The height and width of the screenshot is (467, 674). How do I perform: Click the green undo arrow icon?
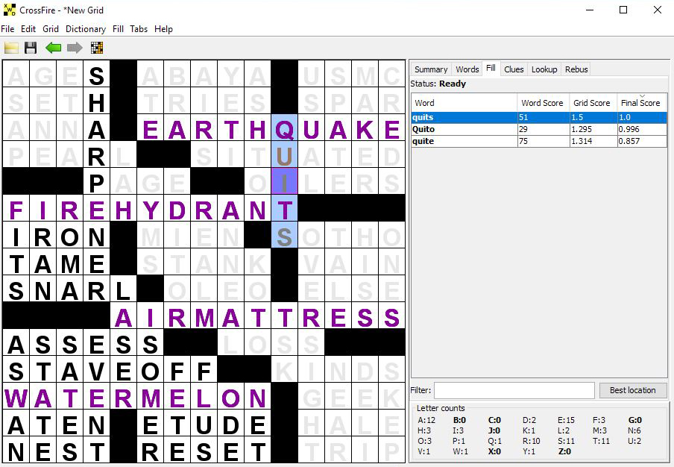click(53, 48)
